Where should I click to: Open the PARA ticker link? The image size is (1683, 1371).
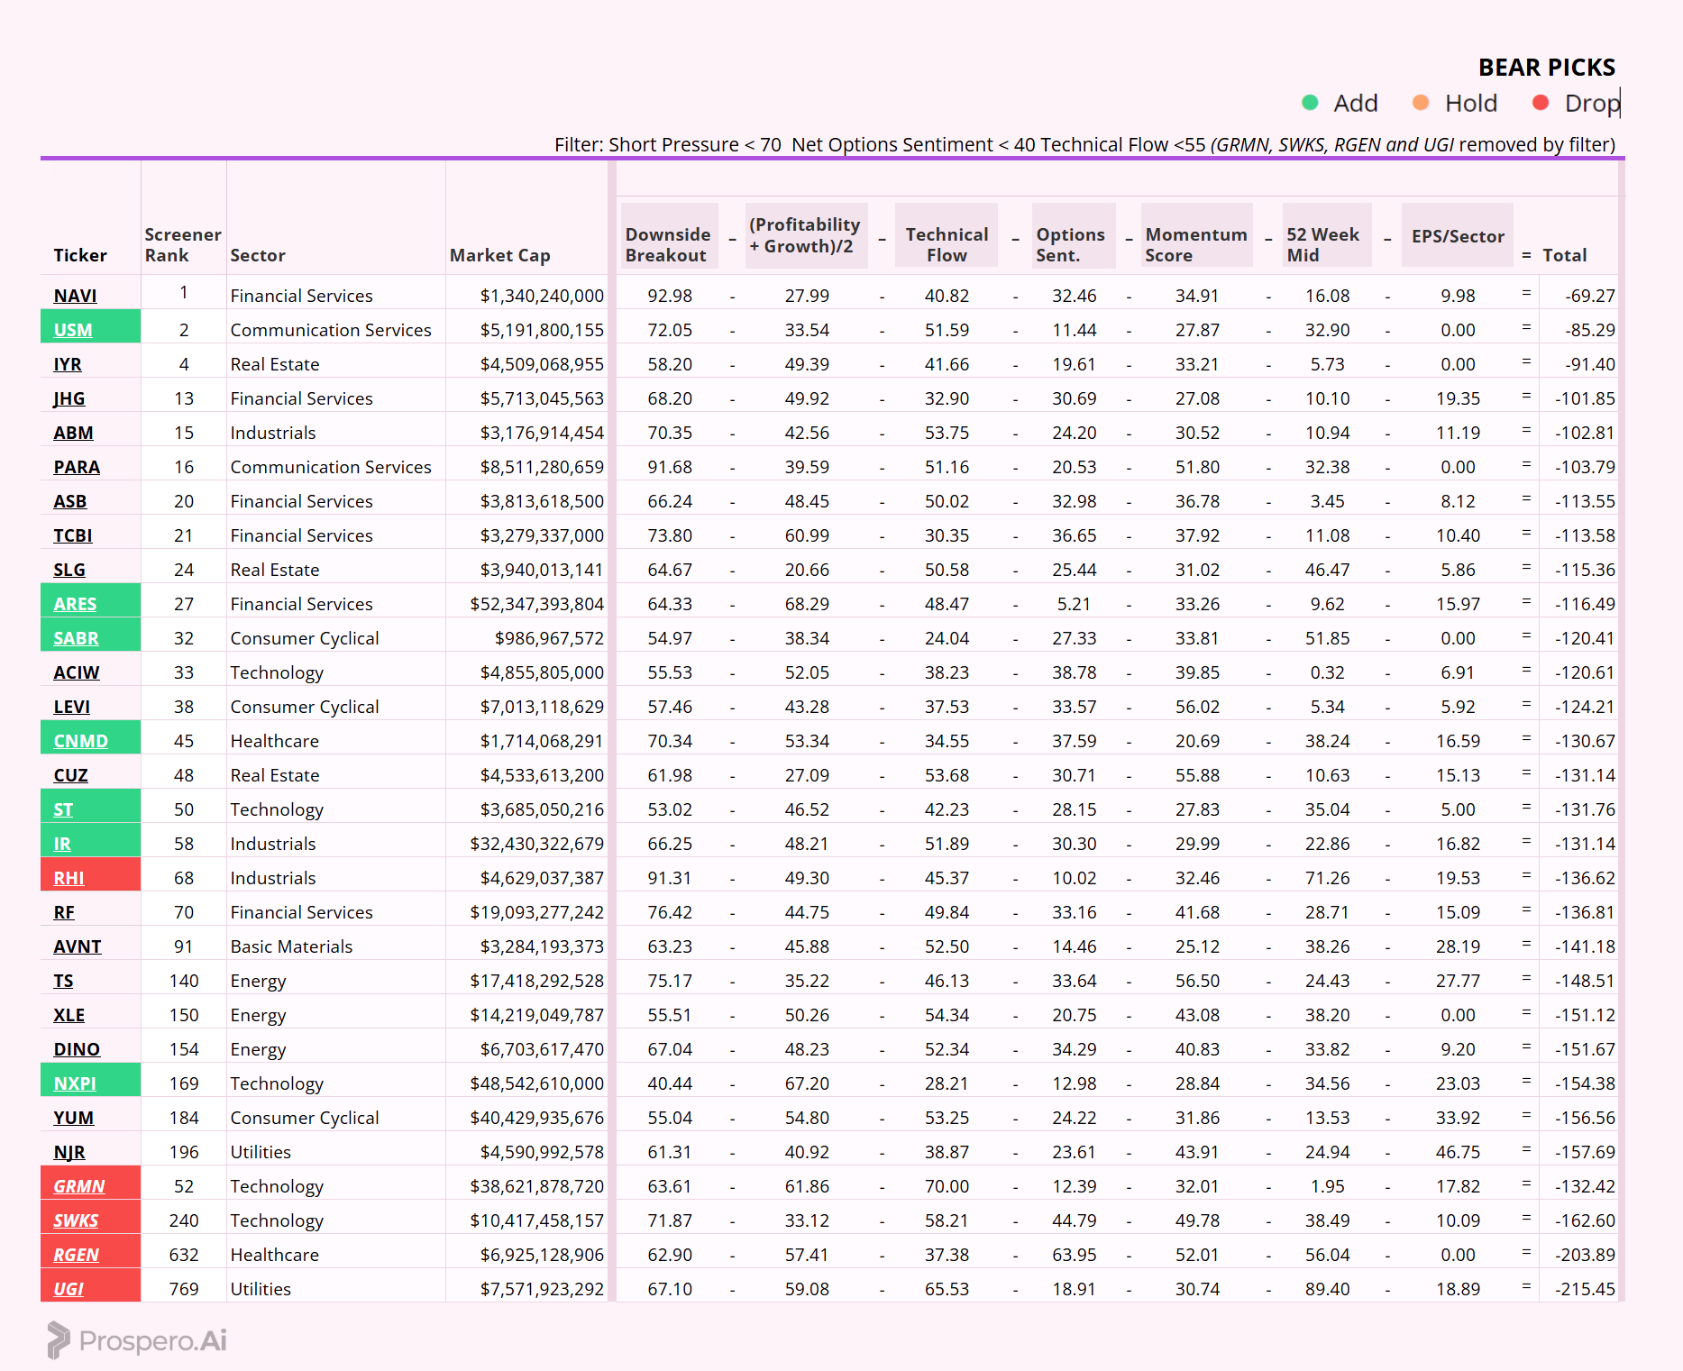77,467
